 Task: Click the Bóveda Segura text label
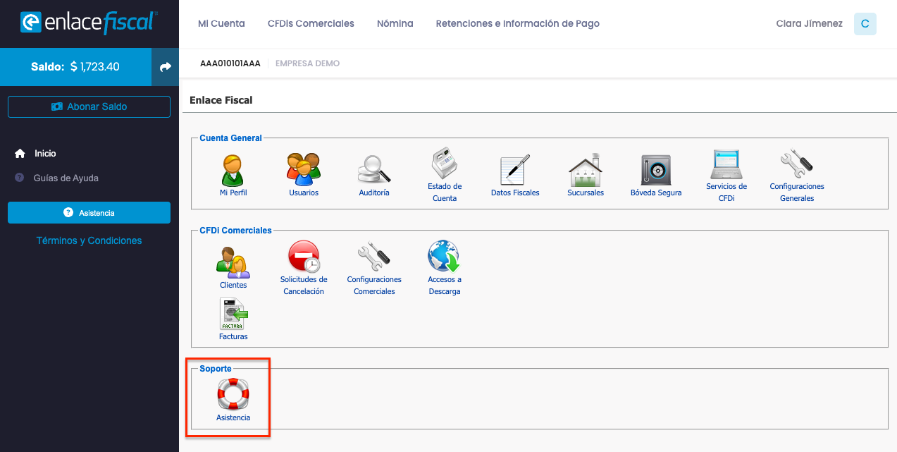[656, 193]
